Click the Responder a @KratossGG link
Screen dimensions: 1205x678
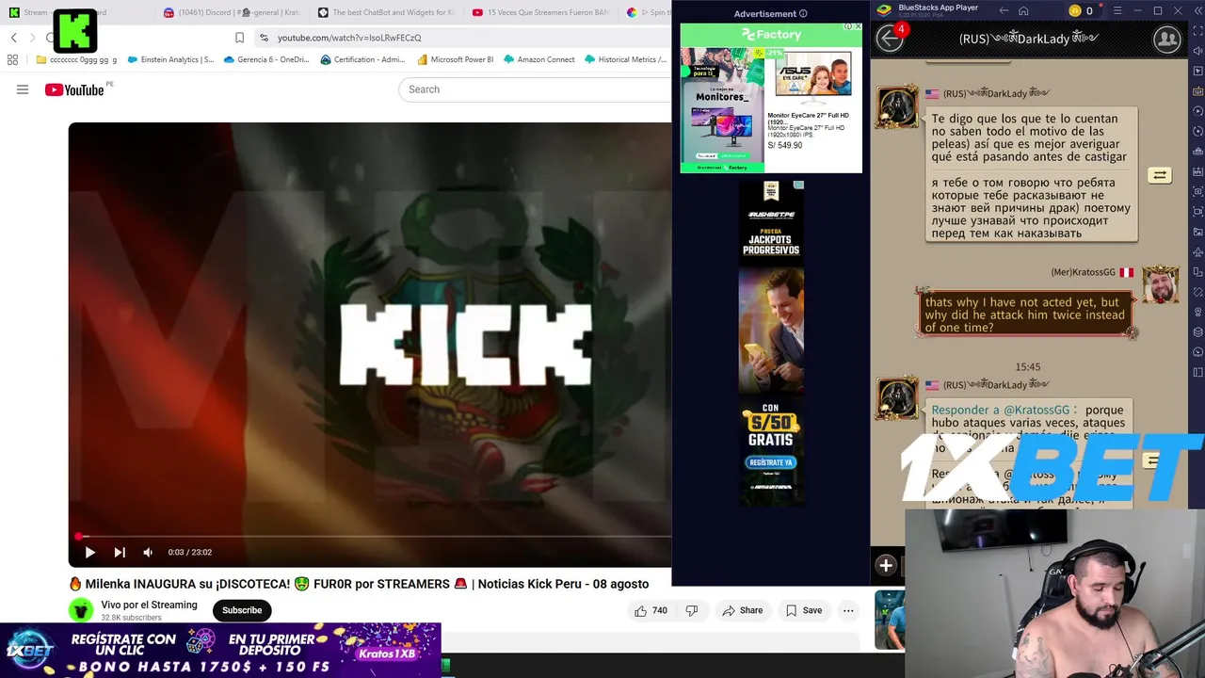[1001, 411]
